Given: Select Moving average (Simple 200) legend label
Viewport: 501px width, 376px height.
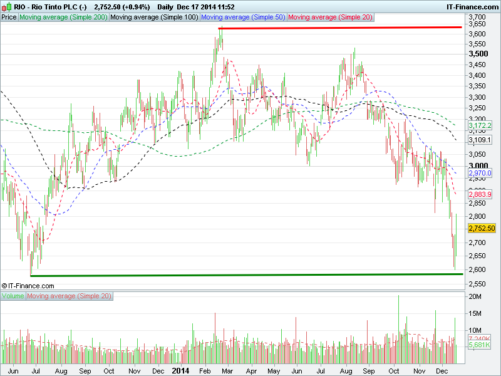Looking at the screenshot, I should [63, 18].
